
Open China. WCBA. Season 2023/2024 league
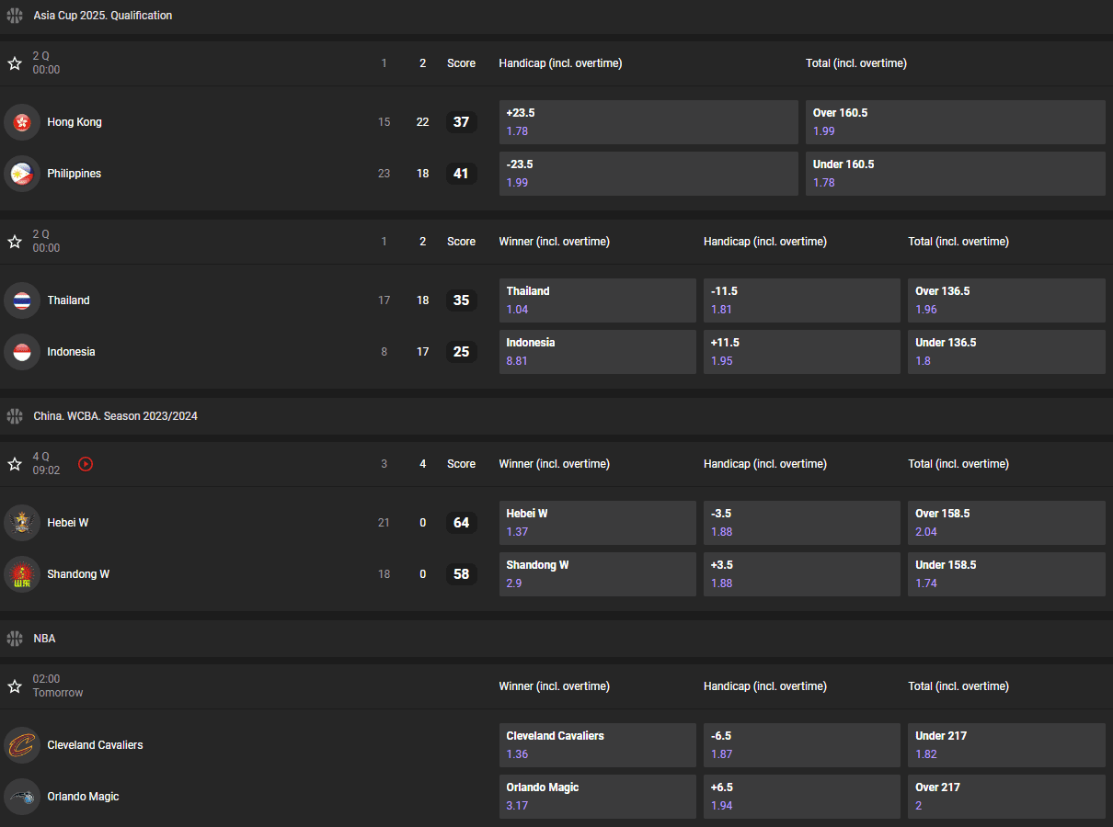coord(116,416)
